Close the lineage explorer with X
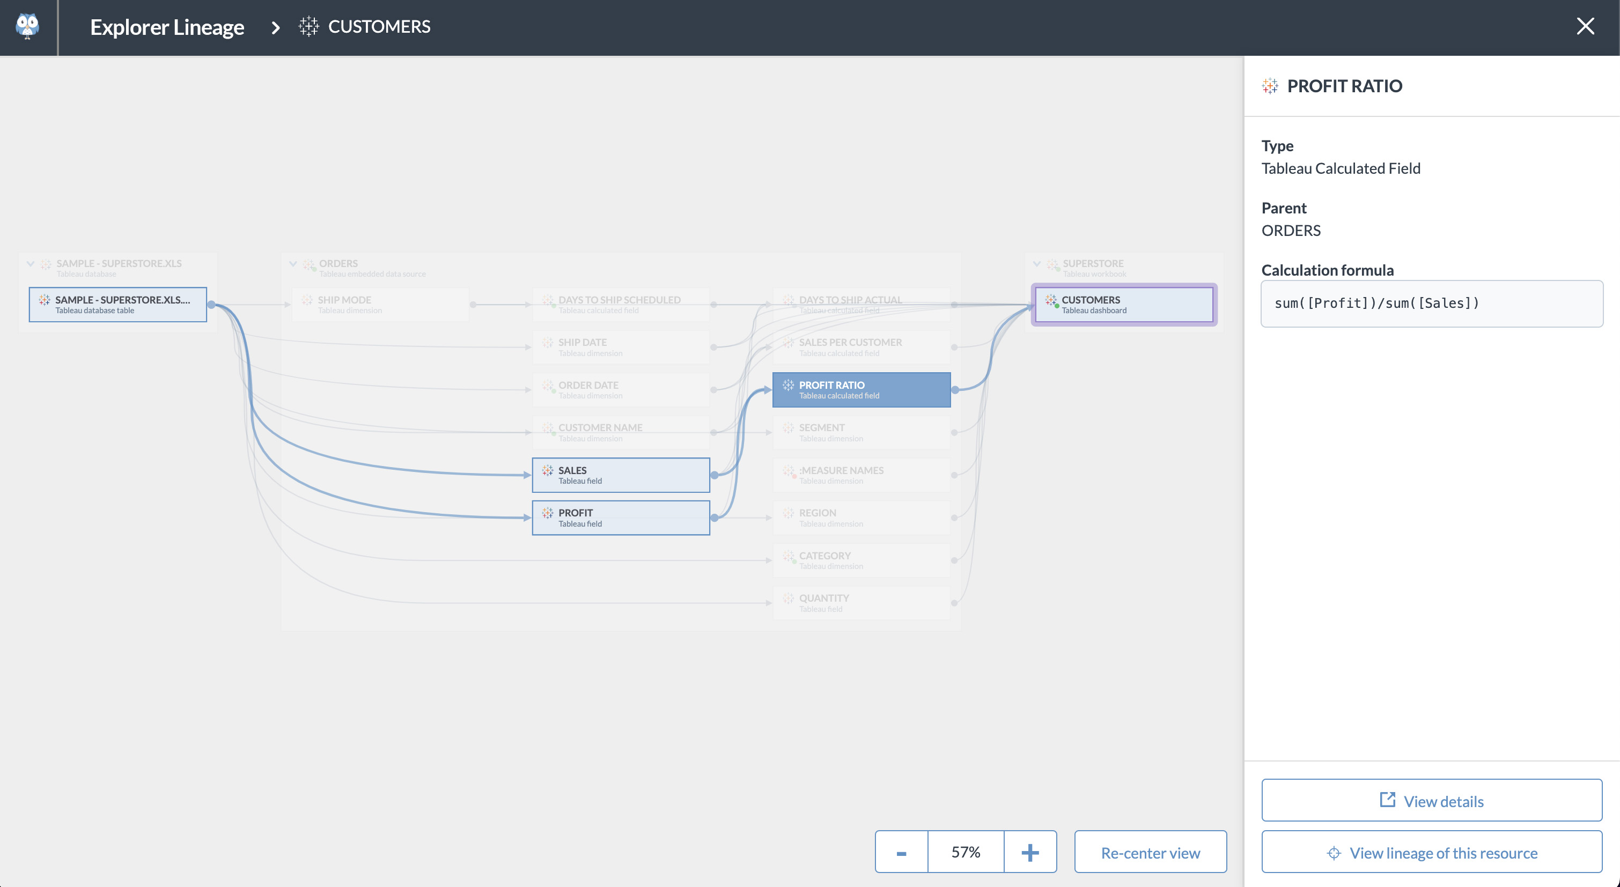Viewport: 1620px width, 887px height. pos(1585,26)
